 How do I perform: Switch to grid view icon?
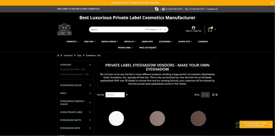coord(213,95)
